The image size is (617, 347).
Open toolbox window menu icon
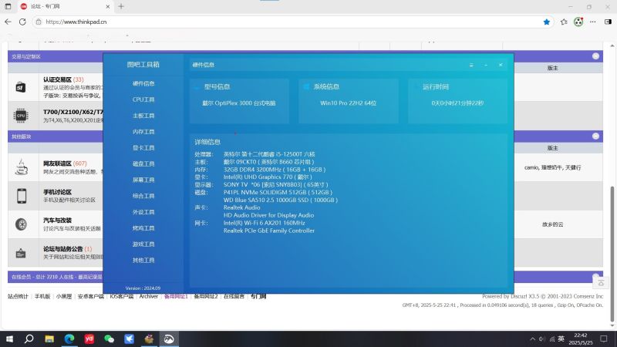(x=471, y=65)
